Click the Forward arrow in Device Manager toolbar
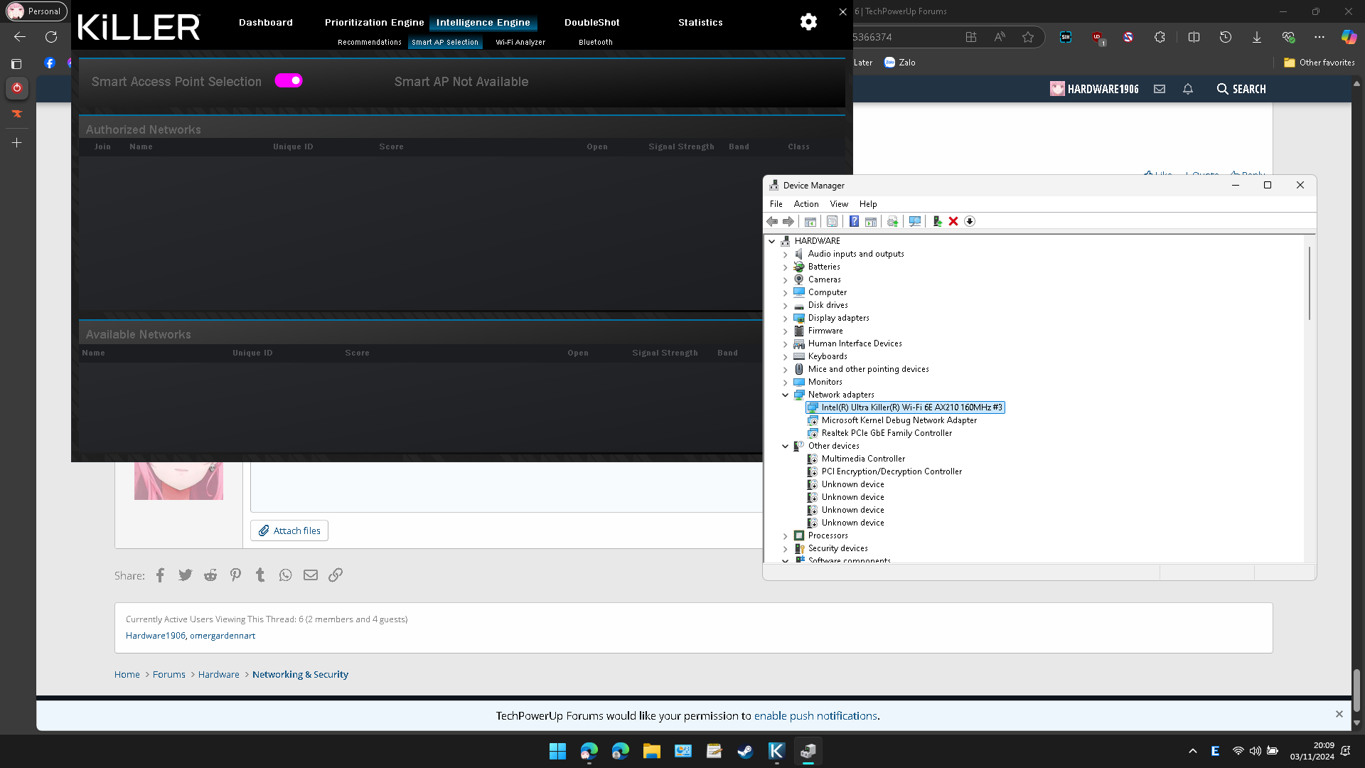This screenshot has height=768, width=1365. (788, 222)
